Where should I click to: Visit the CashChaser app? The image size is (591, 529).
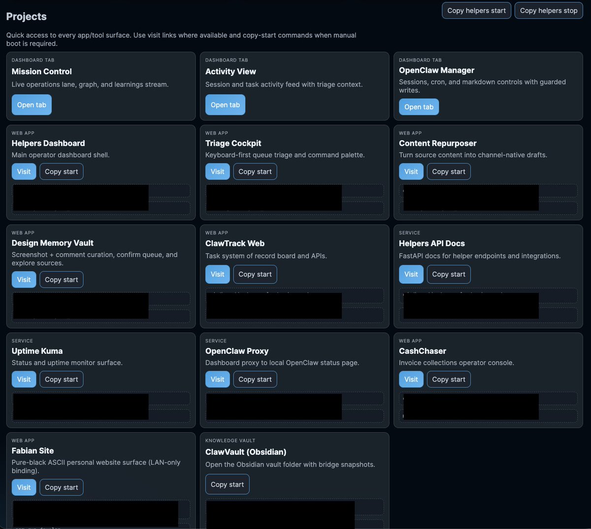411,379
